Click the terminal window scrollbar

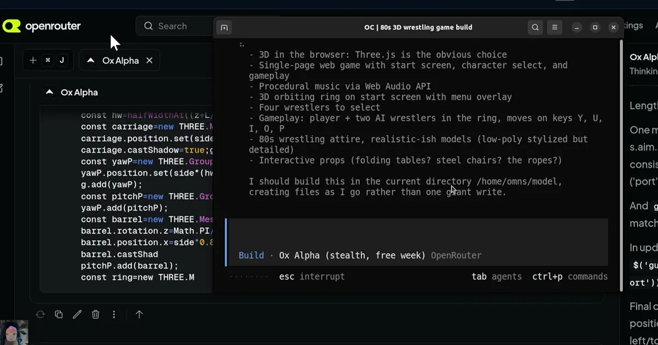(621, 164)
